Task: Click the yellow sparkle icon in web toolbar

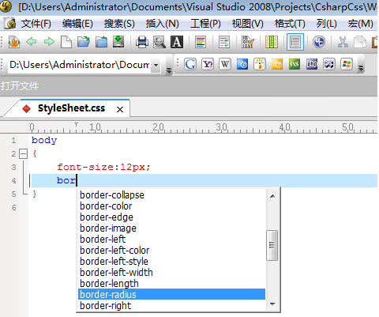Action: [x=260, y=64]
